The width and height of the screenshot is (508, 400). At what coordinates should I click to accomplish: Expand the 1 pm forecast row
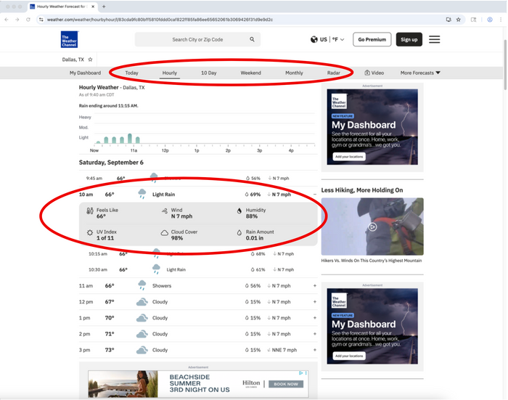pos(314,318)
